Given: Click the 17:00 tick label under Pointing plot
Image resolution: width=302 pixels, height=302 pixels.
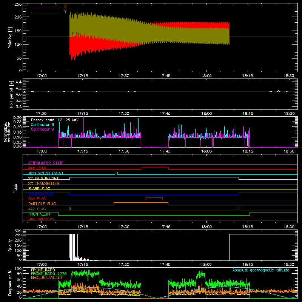Looking at the screenshot, I should [x=42, y=76].
